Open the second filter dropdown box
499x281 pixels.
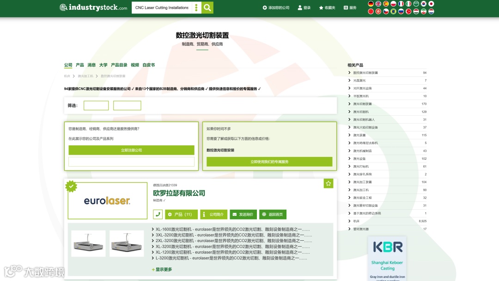[x=128, y=106]
